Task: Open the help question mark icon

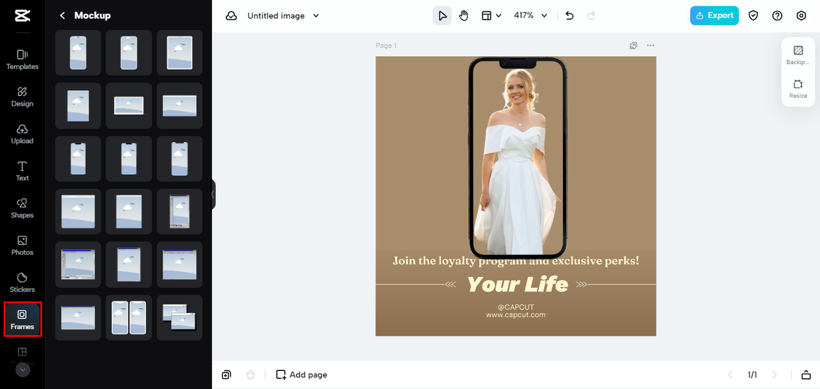Action: pyautogui.click(x=777, y=15)
